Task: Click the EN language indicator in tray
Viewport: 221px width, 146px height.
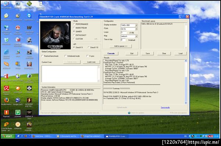Action: [185, 136]
